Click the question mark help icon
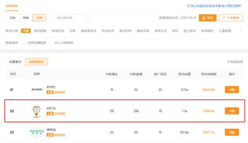 tap(188, 6)
